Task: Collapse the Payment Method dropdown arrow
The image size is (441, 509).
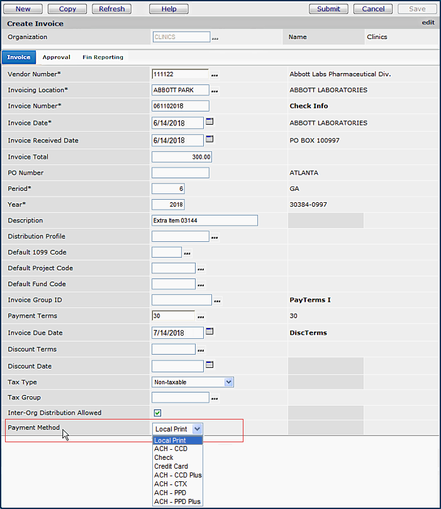Action: (x=198, y=429)
